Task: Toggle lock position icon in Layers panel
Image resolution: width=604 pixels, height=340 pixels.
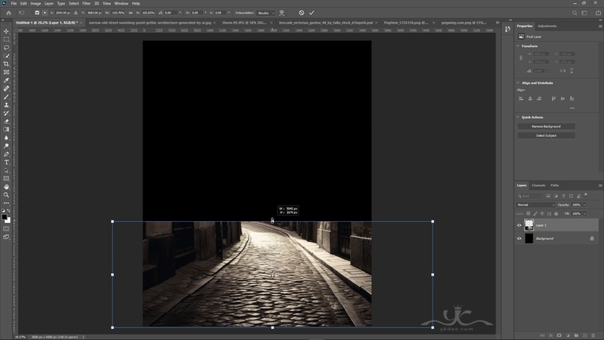Action: click(542, 213)
